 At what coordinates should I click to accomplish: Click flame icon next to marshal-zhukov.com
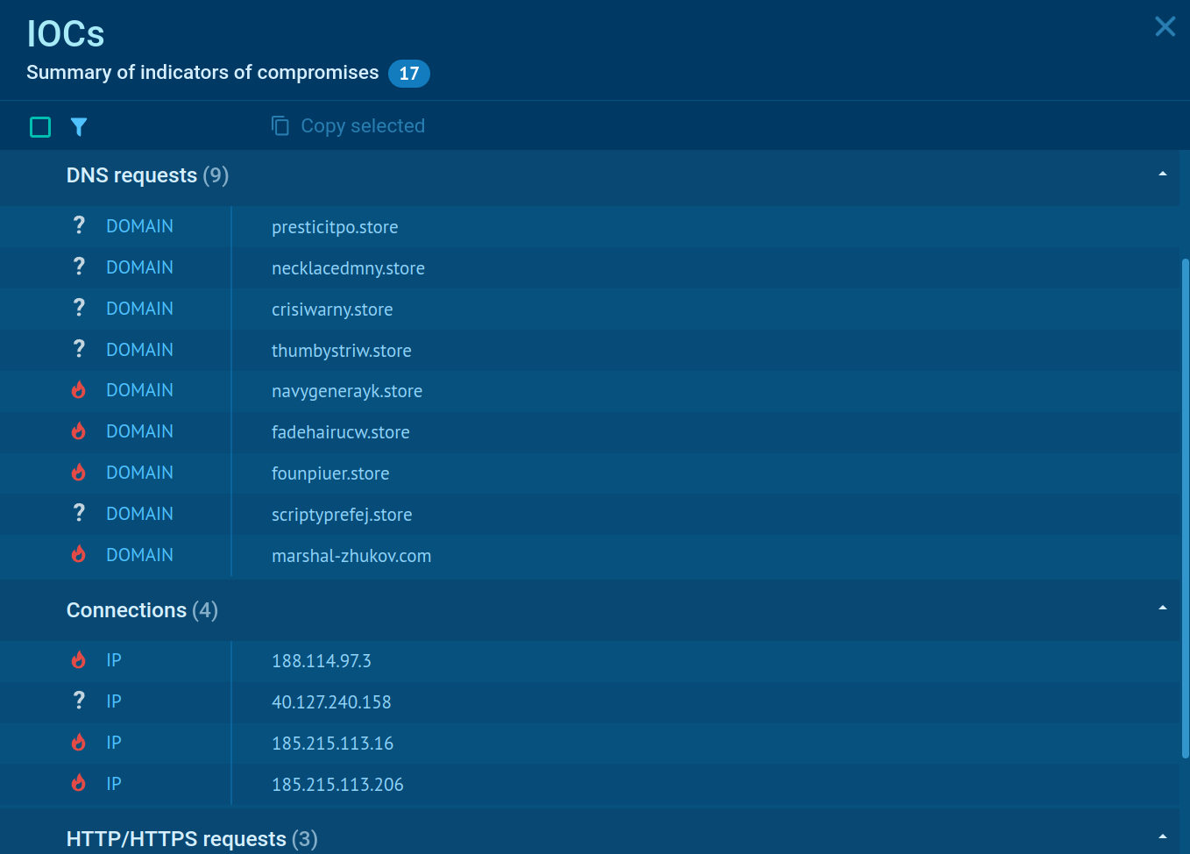click(x=79, y=554)
